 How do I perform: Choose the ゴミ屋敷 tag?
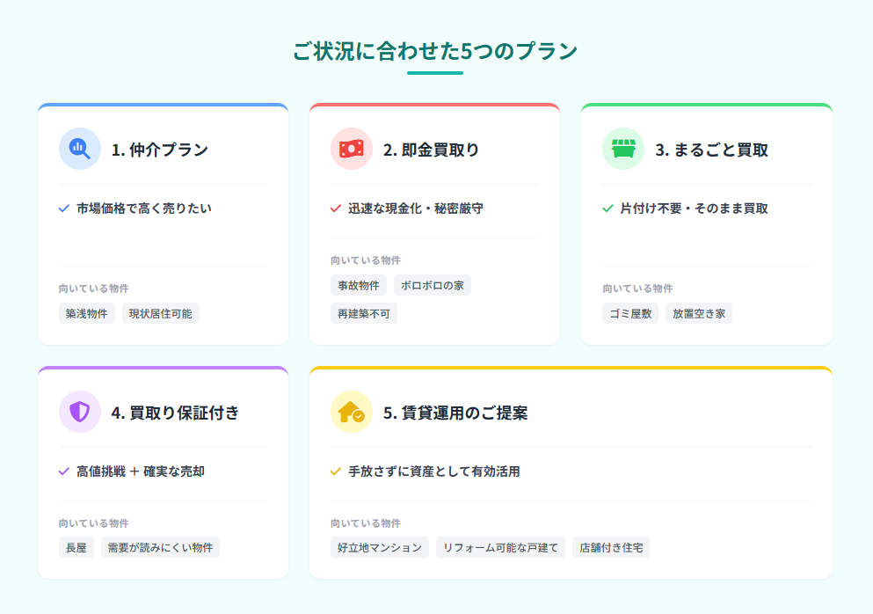[x=630, y=314]
